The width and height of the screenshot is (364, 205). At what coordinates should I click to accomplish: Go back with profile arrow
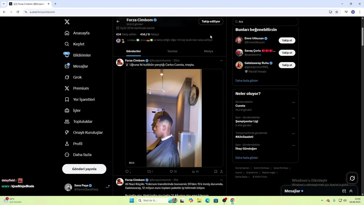tap(118, 21)
